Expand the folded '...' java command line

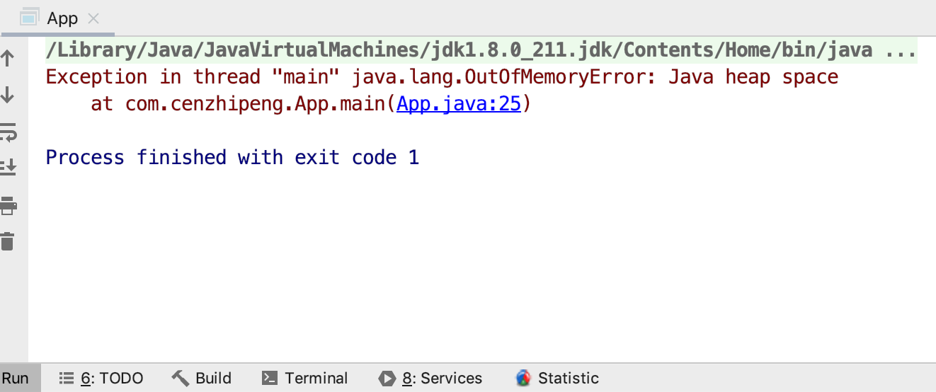point(901,50)
